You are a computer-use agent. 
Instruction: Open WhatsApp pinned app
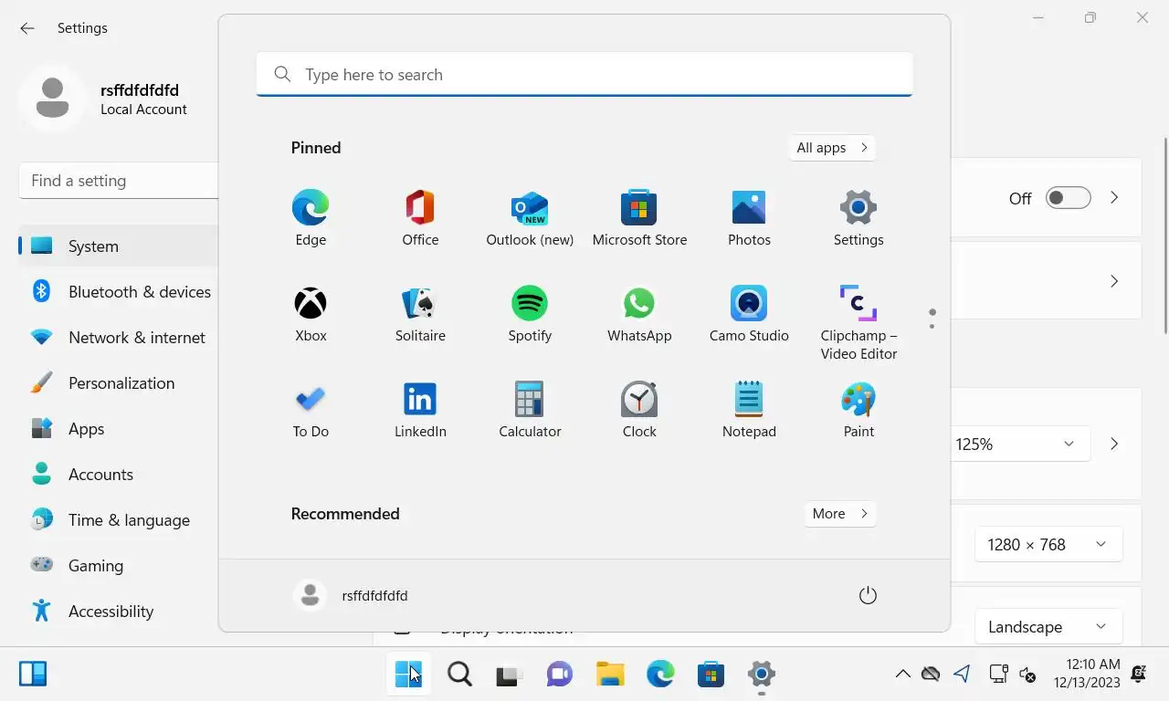(x=639, y=314)
